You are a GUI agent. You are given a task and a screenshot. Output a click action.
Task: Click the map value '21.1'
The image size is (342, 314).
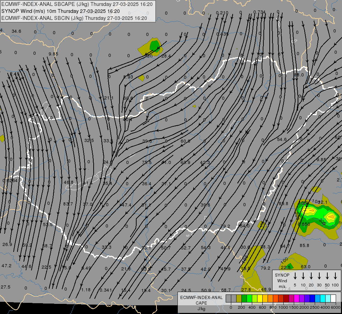109,98
